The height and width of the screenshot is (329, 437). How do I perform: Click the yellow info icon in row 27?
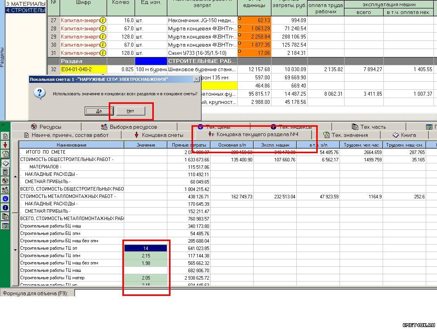pyautogui.click(x=103, y=20)
